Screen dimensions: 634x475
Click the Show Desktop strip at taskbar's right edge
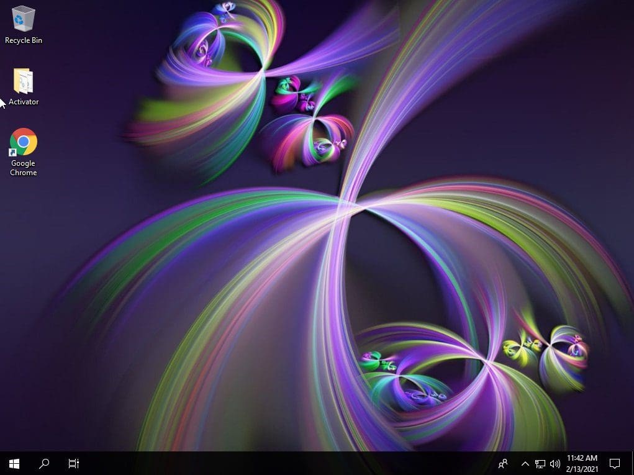coord(632,463)
